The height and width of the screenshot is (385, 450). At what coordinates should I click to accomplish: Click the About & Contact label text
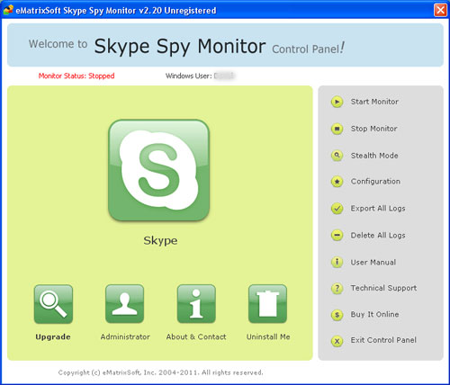coord(196,336)
